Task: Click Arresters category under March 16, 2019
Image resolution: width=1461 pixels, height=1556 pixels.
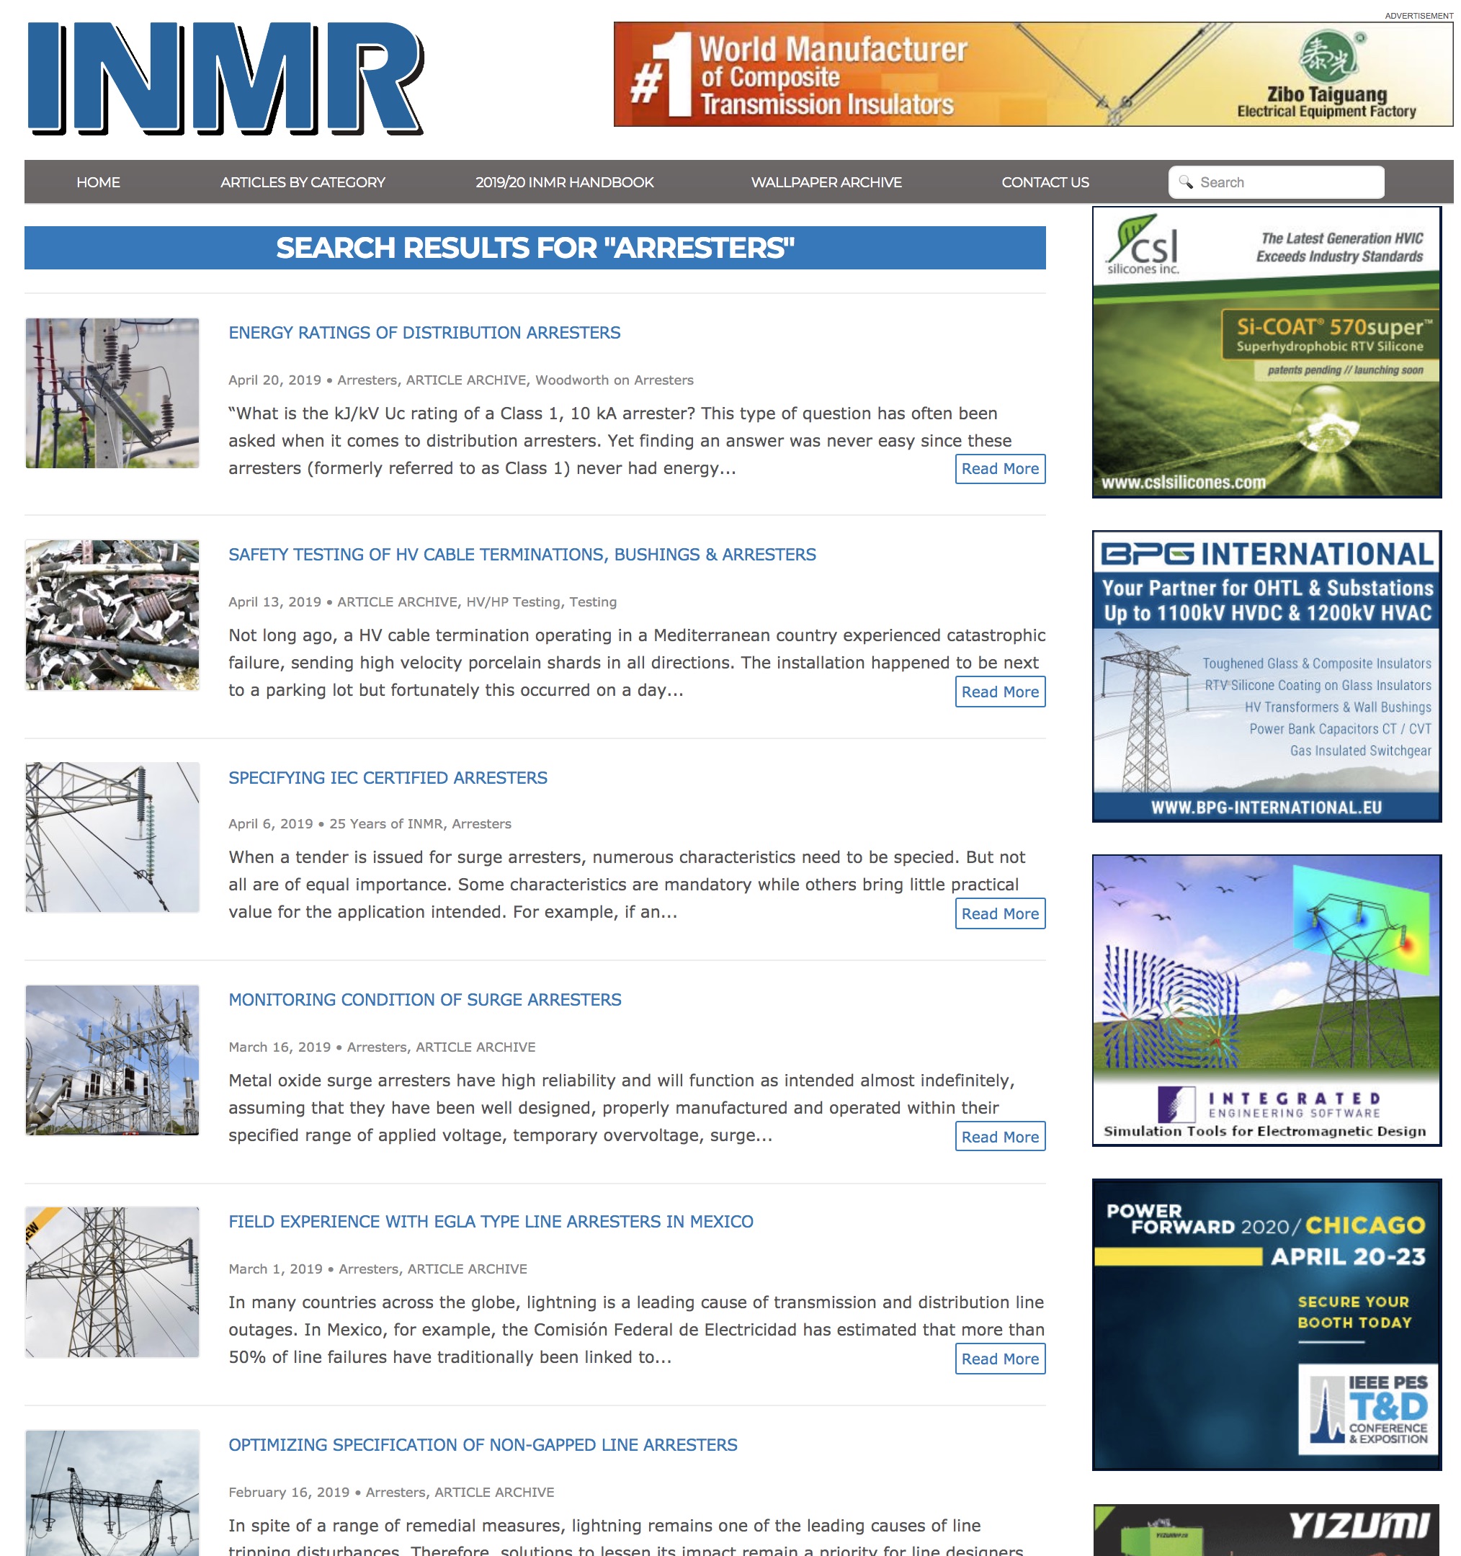Action: click(376, 1047)
